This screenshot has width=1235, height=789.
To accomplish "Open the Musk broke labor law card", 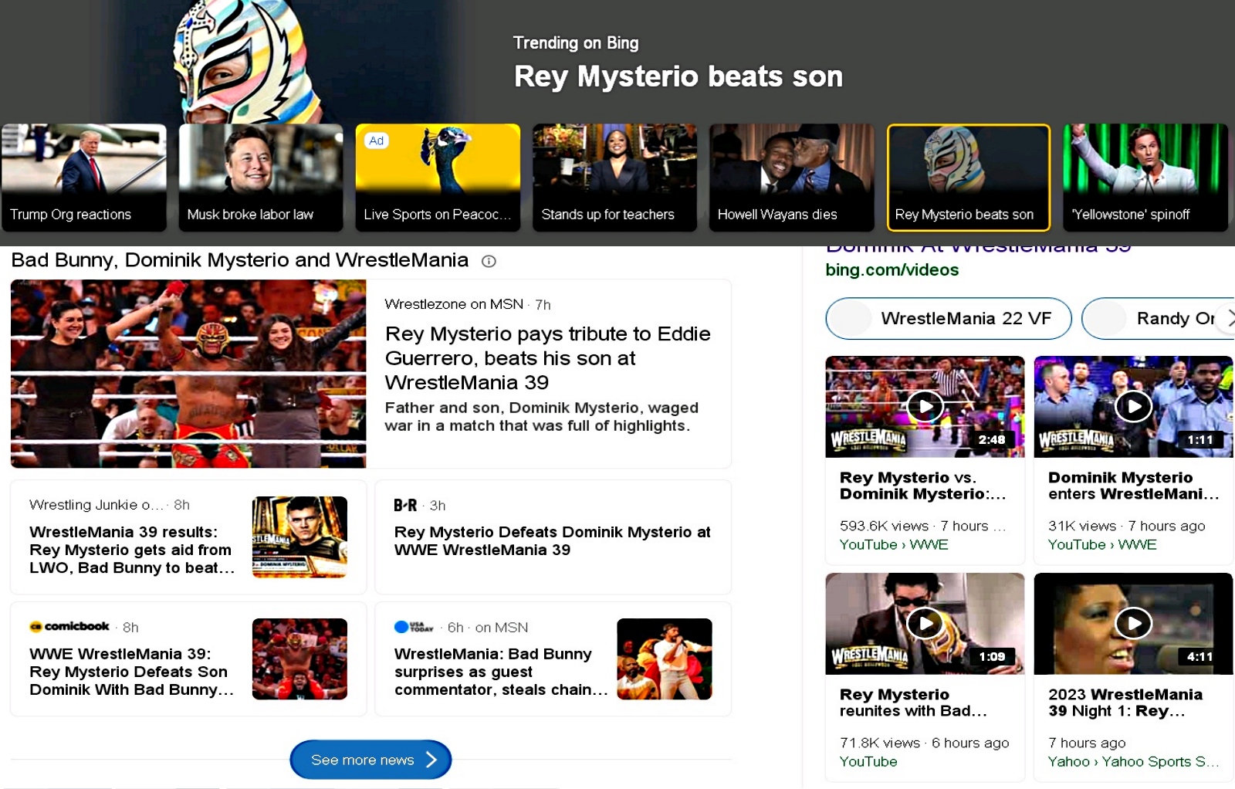I will (261, 178).
